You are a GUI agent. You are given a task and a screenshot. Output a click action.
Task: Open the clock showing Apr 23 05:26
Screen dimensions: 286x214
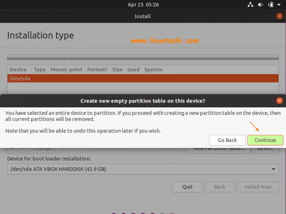[143, 4]
